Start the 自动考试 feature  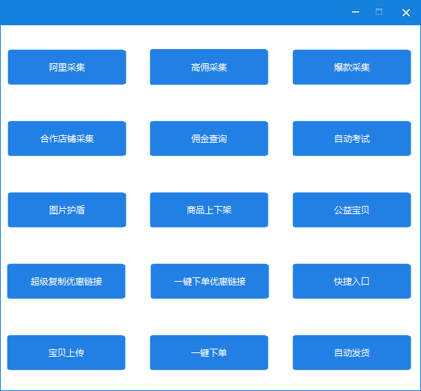point(352,138)
